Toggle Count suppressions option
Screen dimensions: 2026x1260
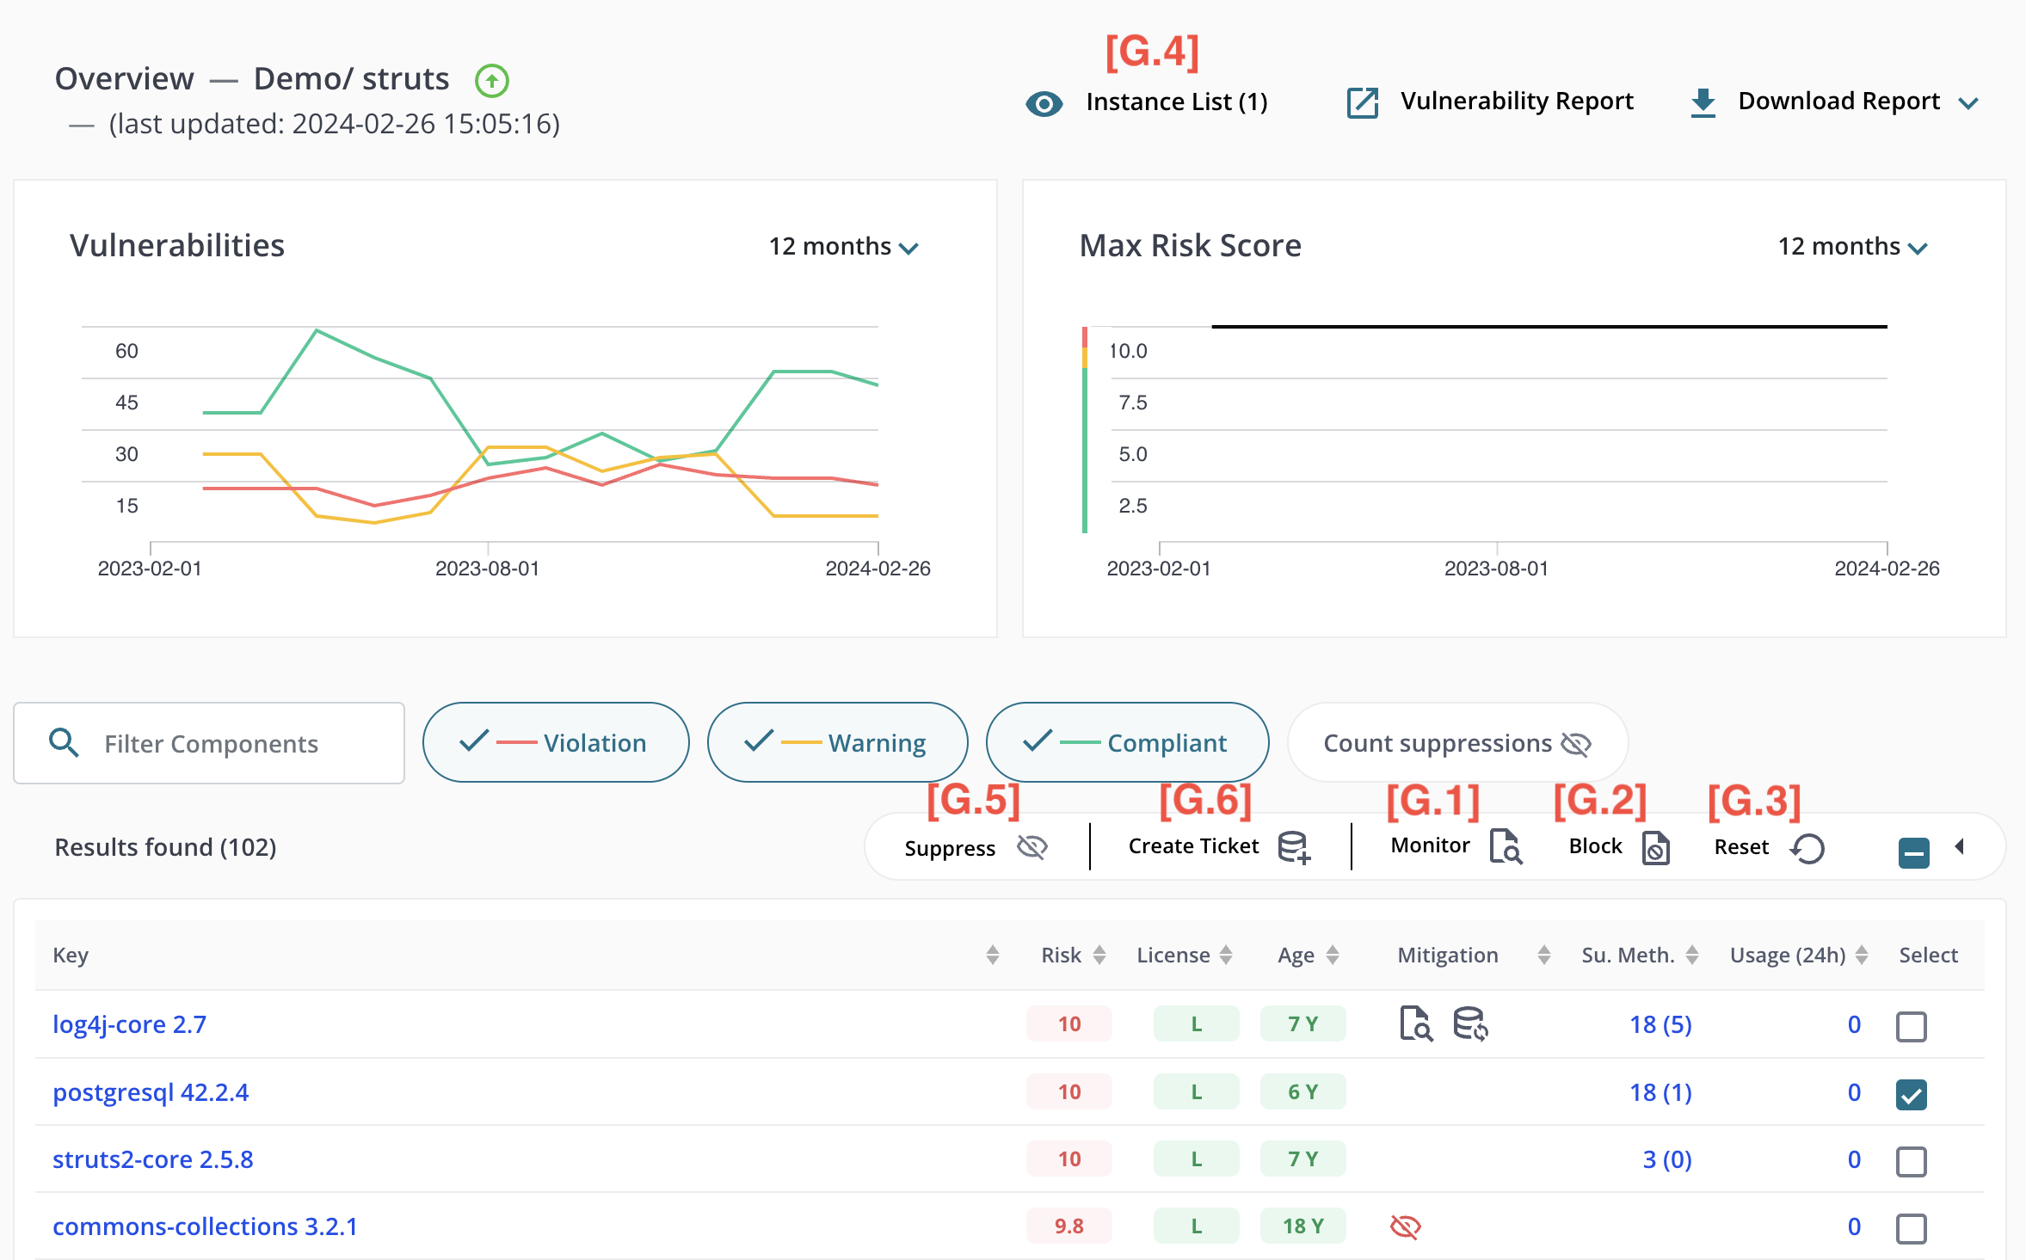click(x=1457, y=742)
